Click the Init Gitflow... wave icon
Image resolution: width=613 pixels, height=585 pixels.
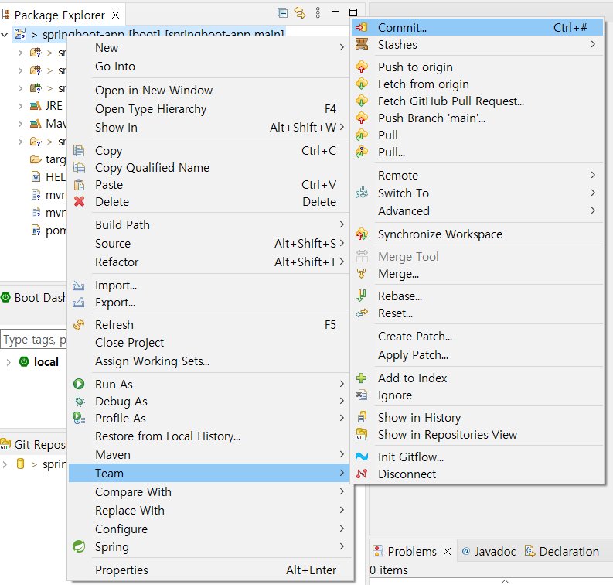(x=362, y=457)
